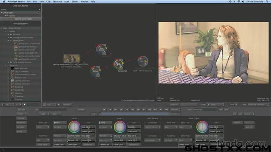This screenshot has width=271, height=152.
Task: Click the source clip thumbnail in schematic
Action: click(71, 59)
